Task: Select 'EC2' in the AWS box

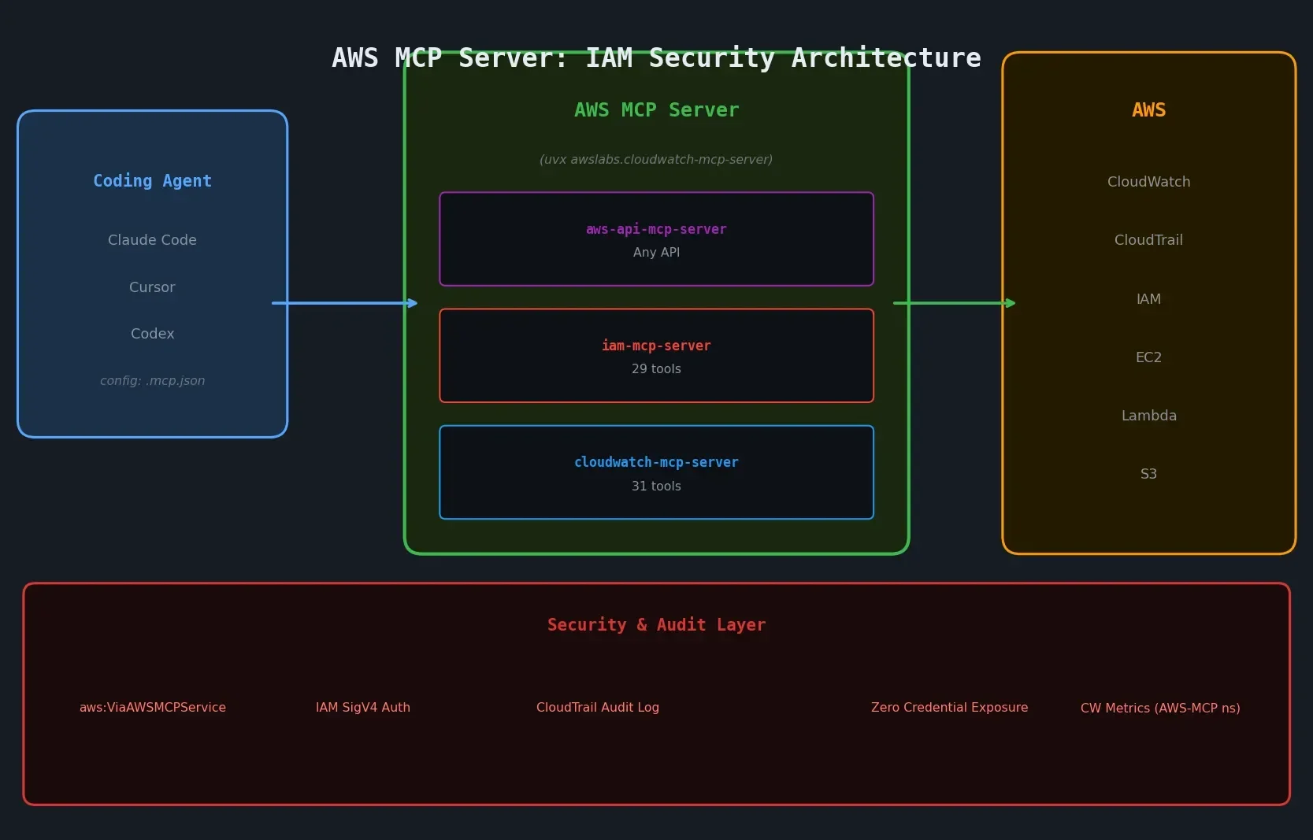Action: pos(1148,357)
